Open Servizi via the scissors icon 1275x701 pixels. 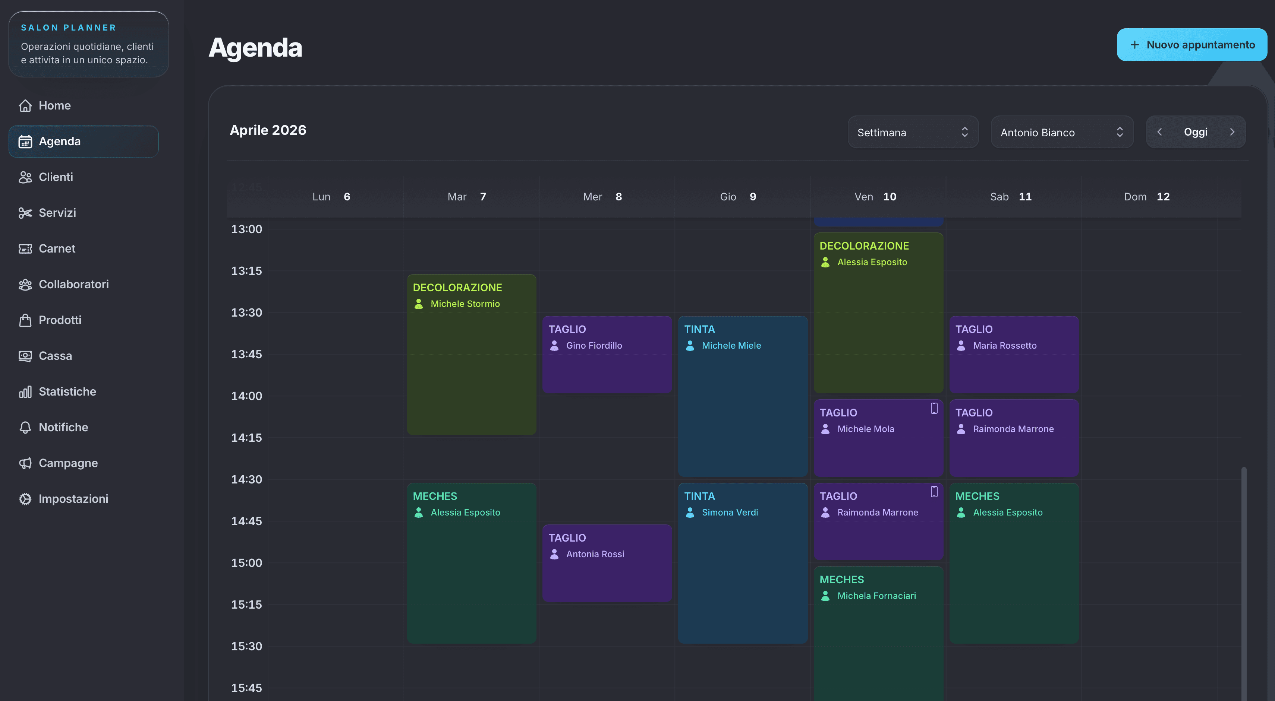(x=25, y=213)
